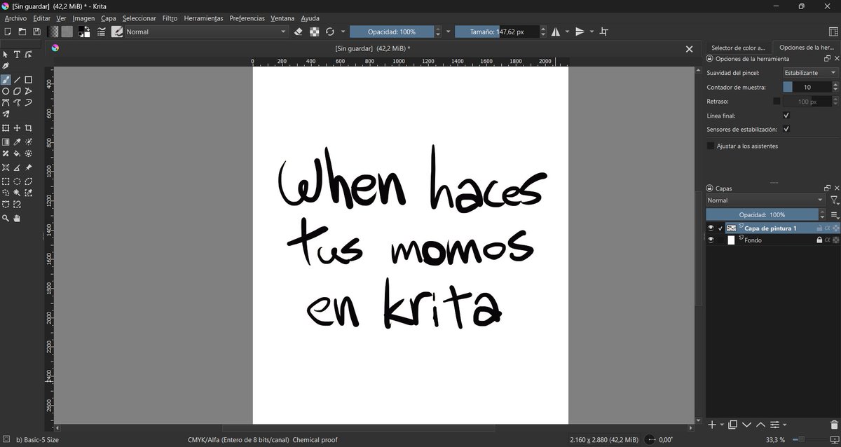Toggle vertical mirror tool

pos(580,32)
